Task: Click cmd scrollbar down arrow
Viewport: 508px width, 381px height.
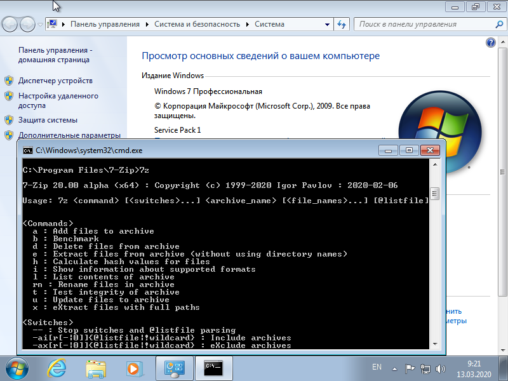Action: tap(435, 344)
